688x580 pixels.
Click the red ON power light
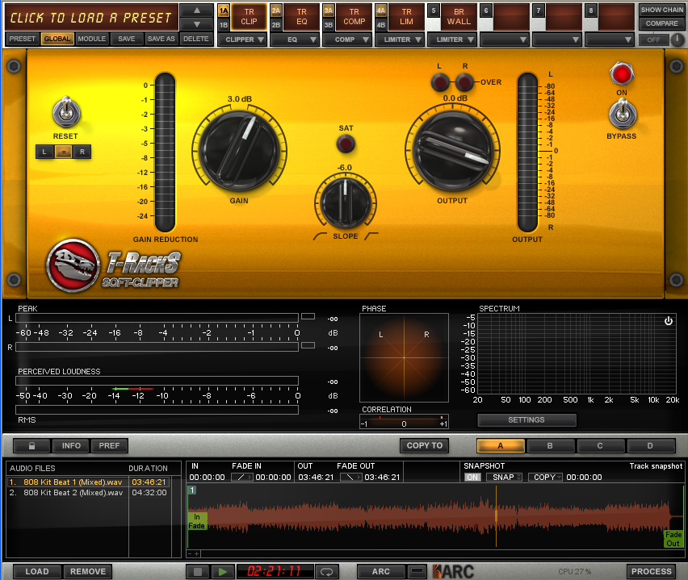click(x=622, y=73)
